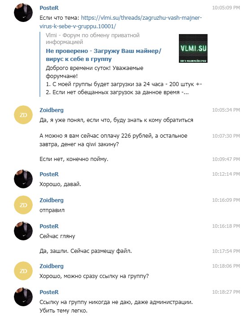
Task: Open Zoidberg's name above 'Да, я уже понял'
Action: pos(52,110)
